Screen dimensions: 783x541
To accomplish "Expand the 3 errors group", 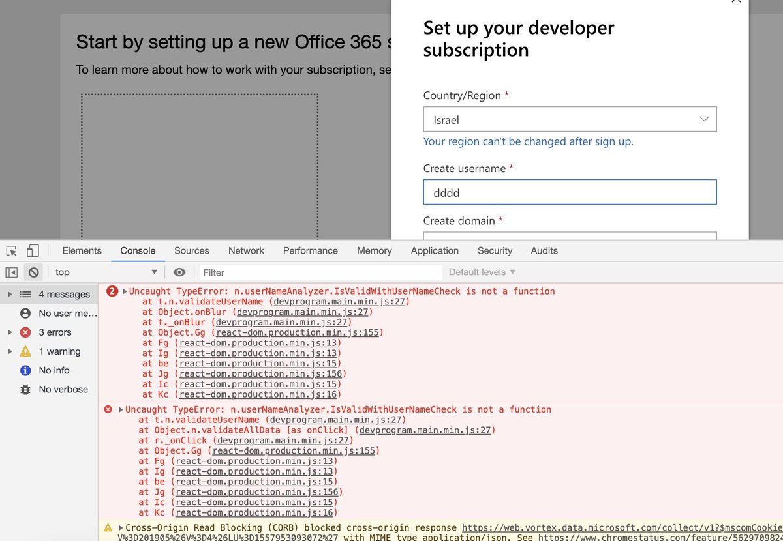I will tap(9, 332).
